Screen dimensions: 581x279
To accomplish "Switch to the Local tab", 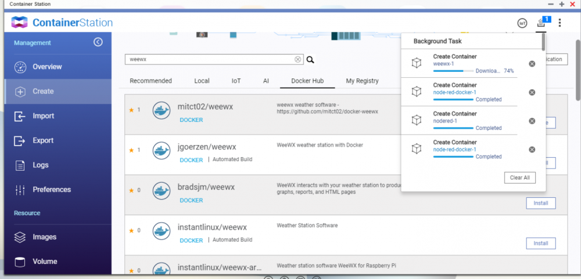I will point(202,81).
